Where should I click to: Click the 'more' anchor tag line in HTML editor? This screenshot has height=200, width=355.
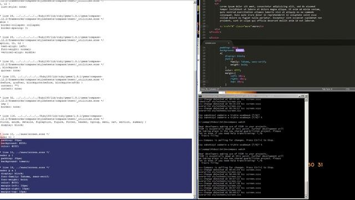pos(242,26)
